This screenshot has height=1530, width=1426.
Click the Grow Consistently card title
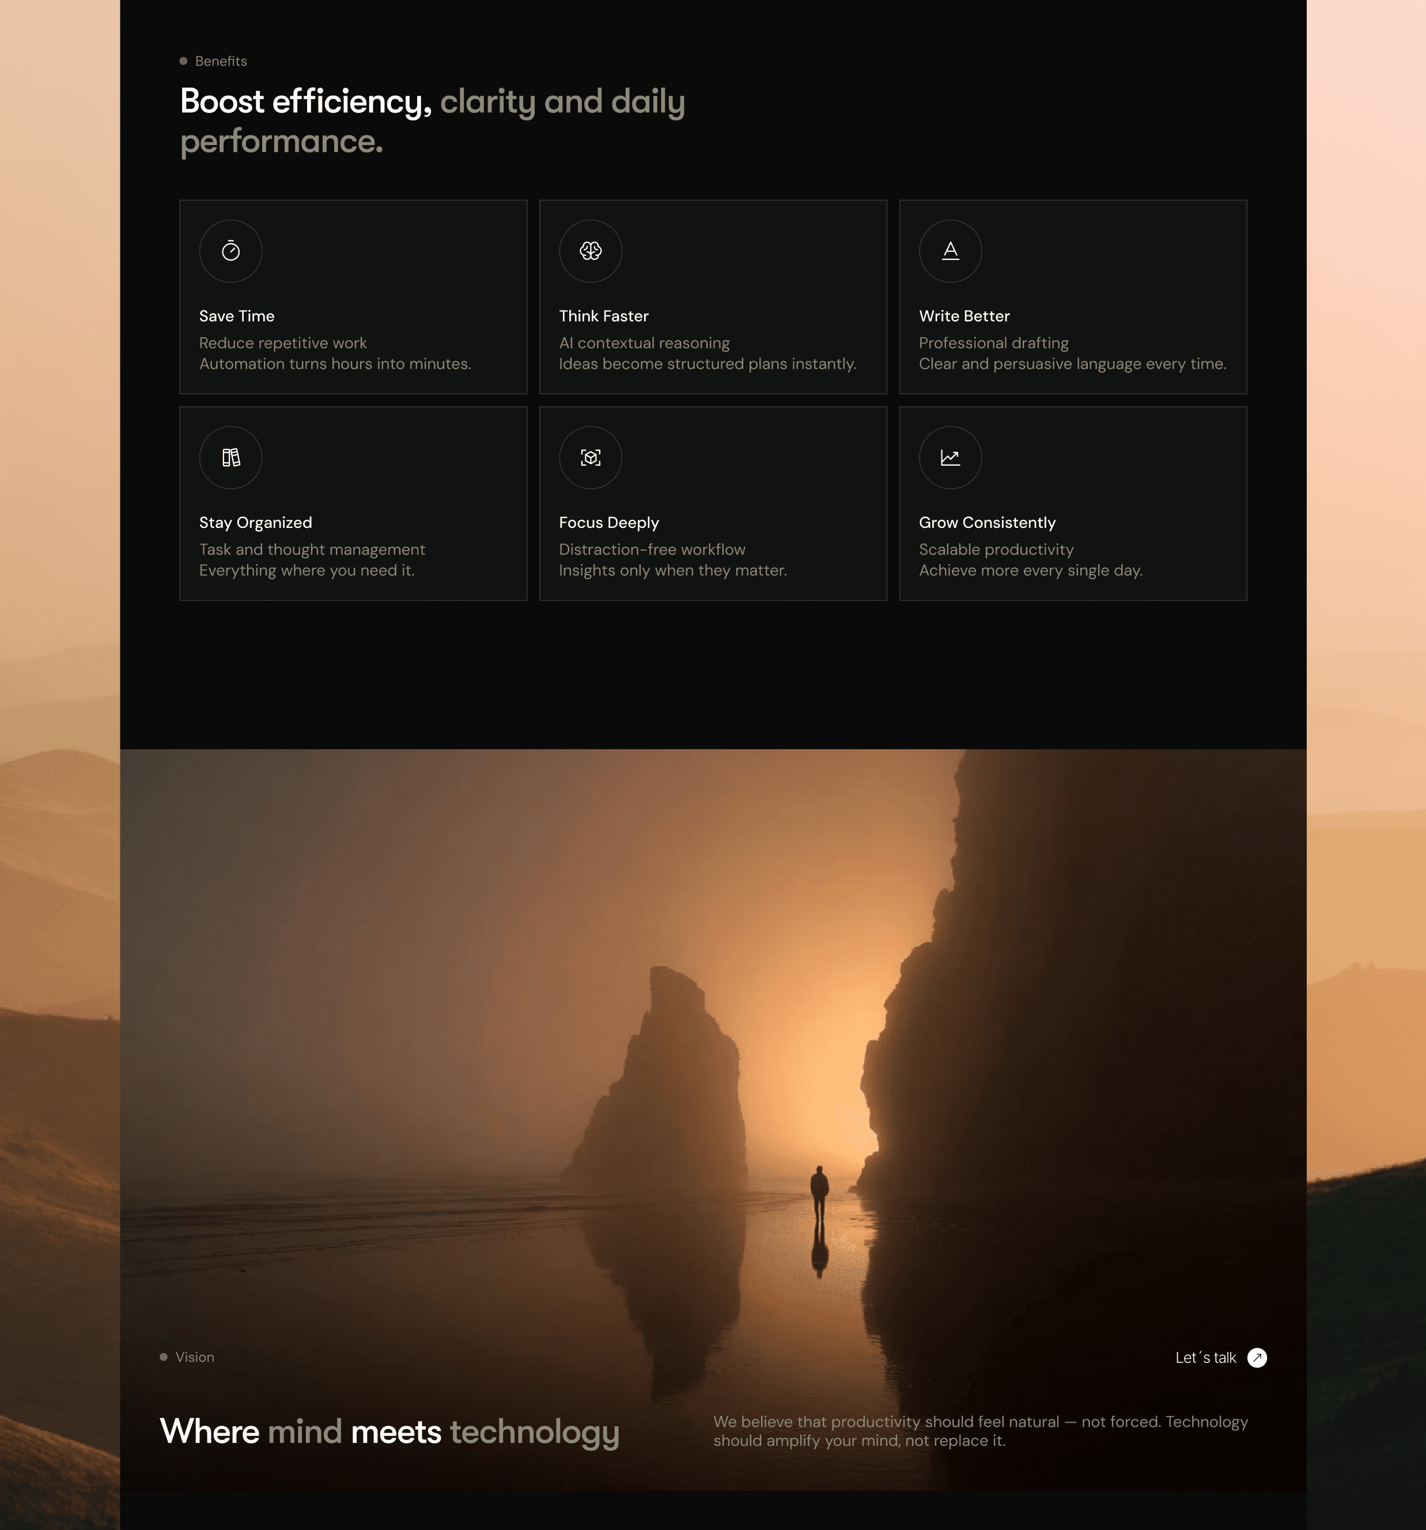click(988, 523)
